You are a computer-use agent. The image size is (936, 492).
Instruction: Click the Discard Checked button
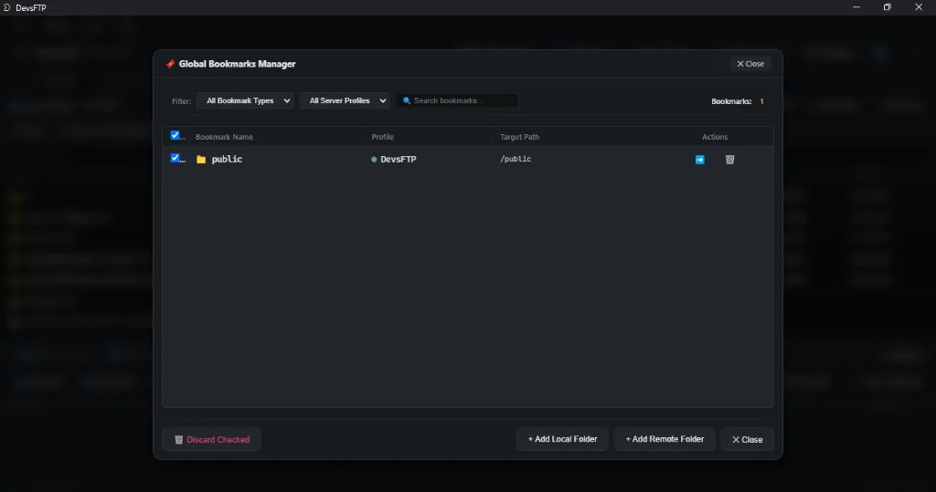click(212, 440)
